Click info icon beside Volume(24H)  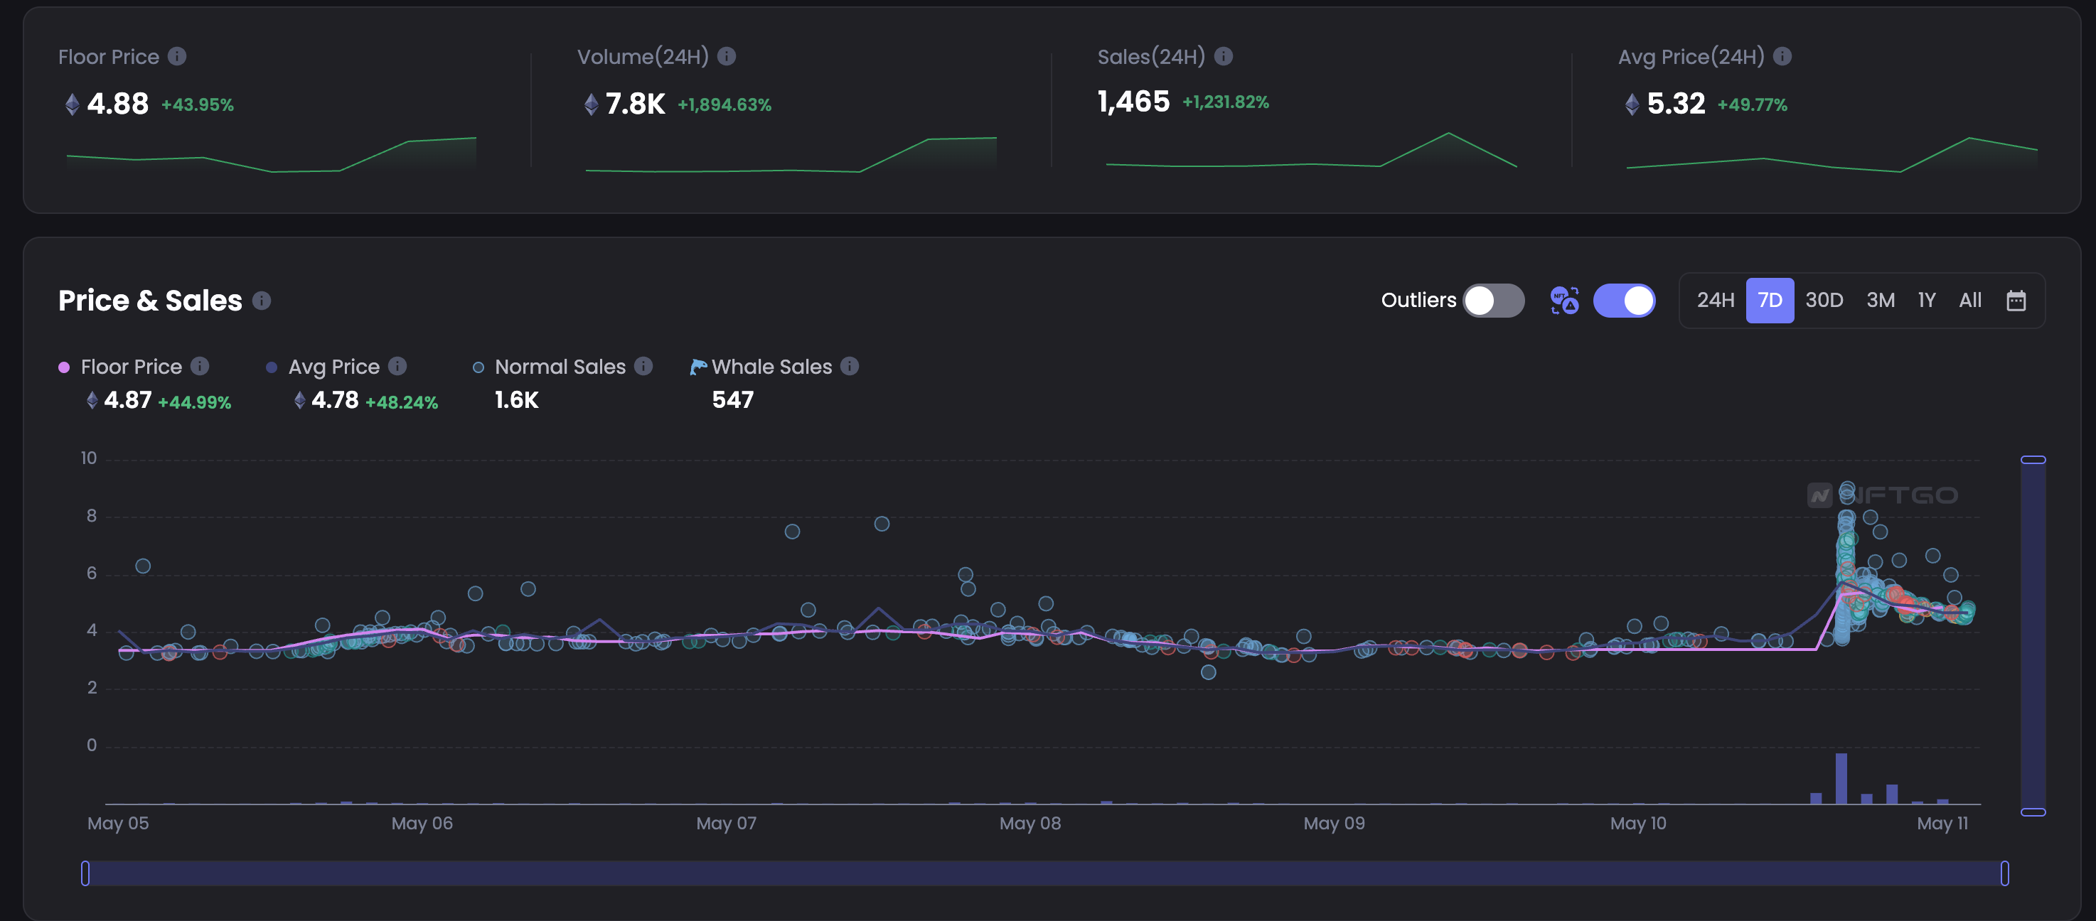727,56
